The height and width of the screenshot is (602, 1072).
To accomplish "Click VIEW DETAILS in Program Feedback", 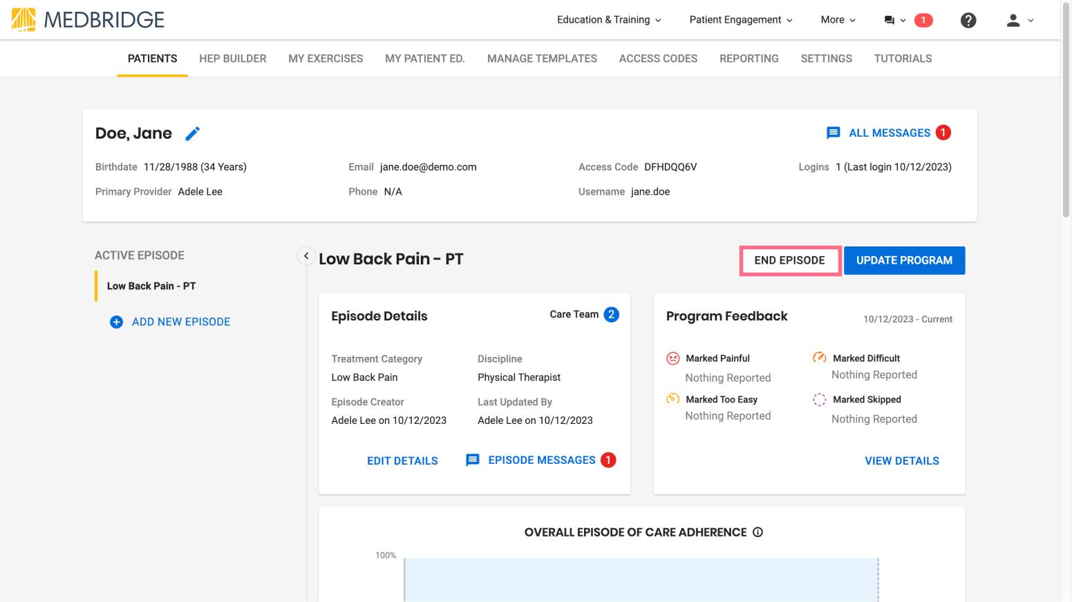I will point(902,460).
